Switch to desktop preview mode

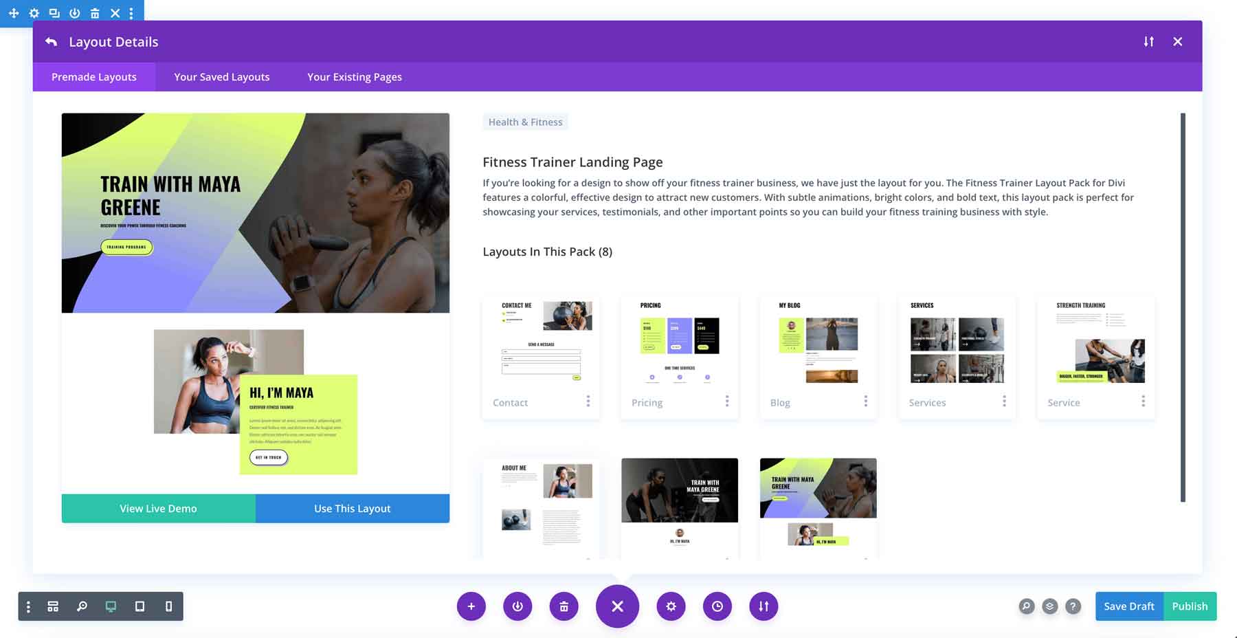pyautogui.click(x=111, y=606)
